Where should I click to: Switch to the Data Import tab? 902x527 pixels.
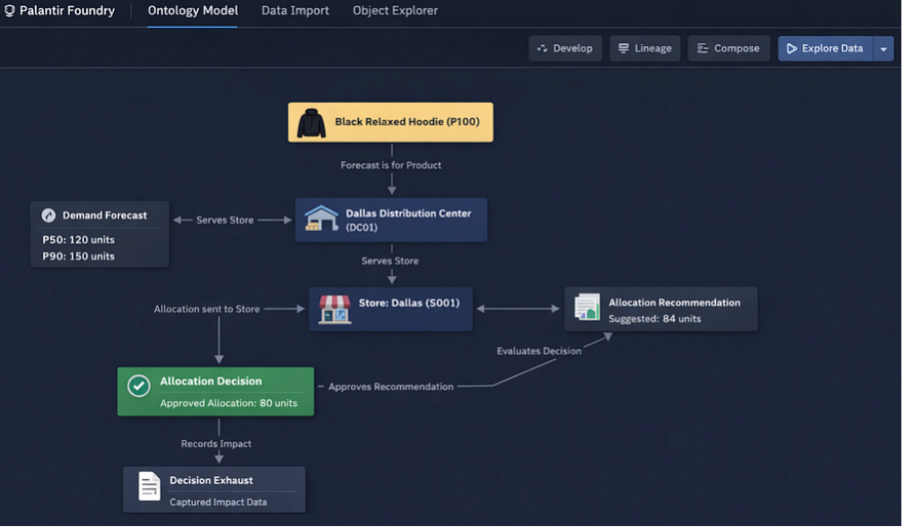coord(295,11)
